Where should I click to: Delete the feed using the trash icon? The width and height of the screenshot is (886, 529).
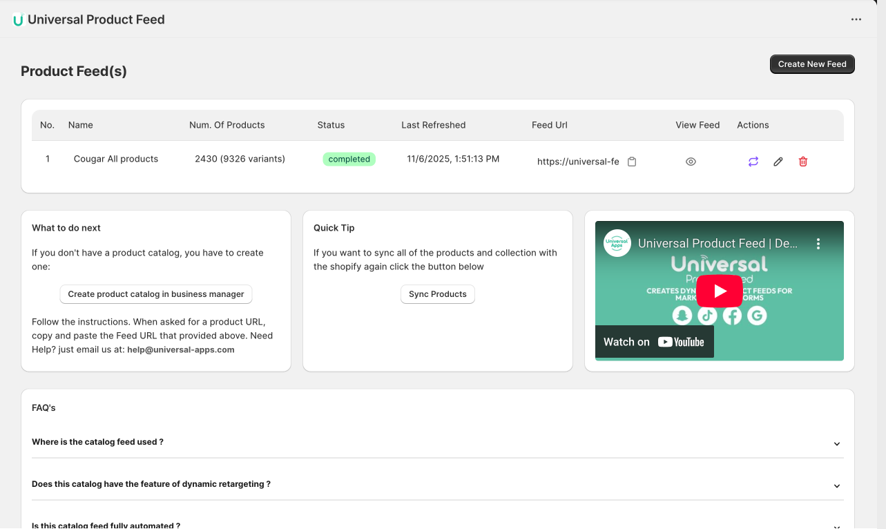point(802,161)
